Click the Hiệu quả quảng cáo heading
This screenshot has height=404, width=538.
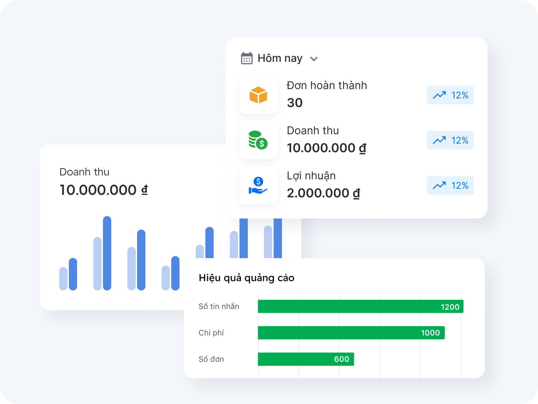pos(247,278)
